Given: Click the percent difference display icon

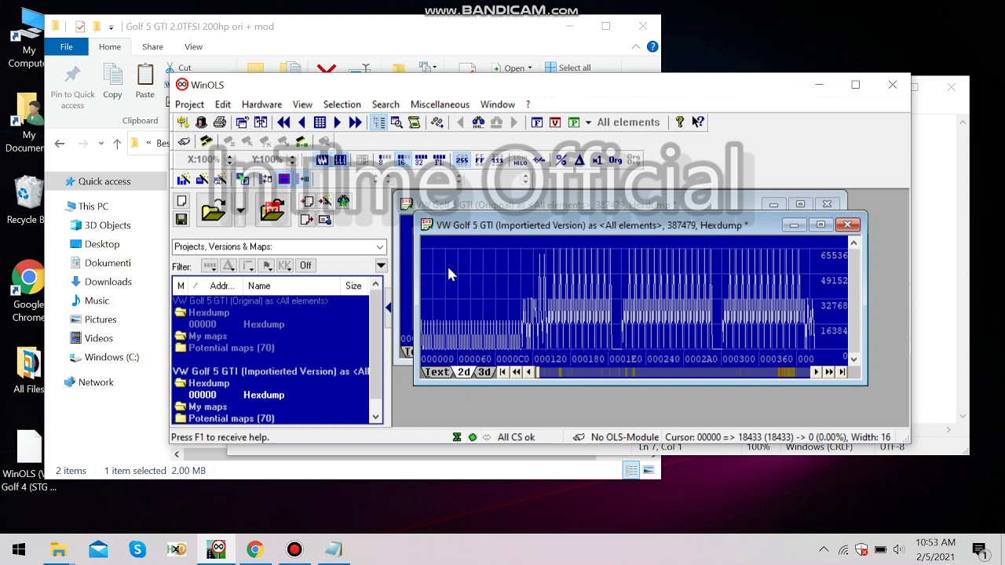Looking at the screenshot, I should click(561, 160).
